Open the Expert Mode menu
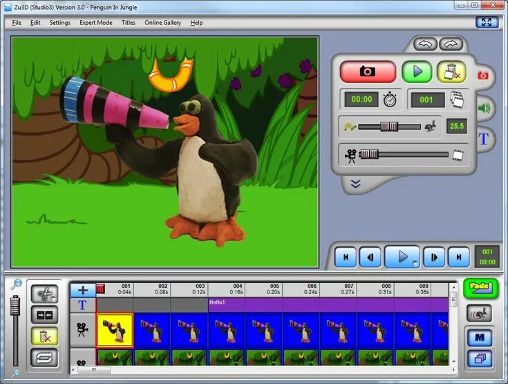The width and height of the screenshot is (508, 384). 96,23
